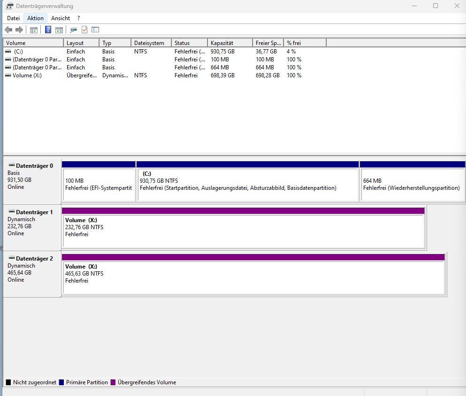The image size is (466, 396).
Task: Click the document with checkmark toolbar icon
Action: (84, 30)
